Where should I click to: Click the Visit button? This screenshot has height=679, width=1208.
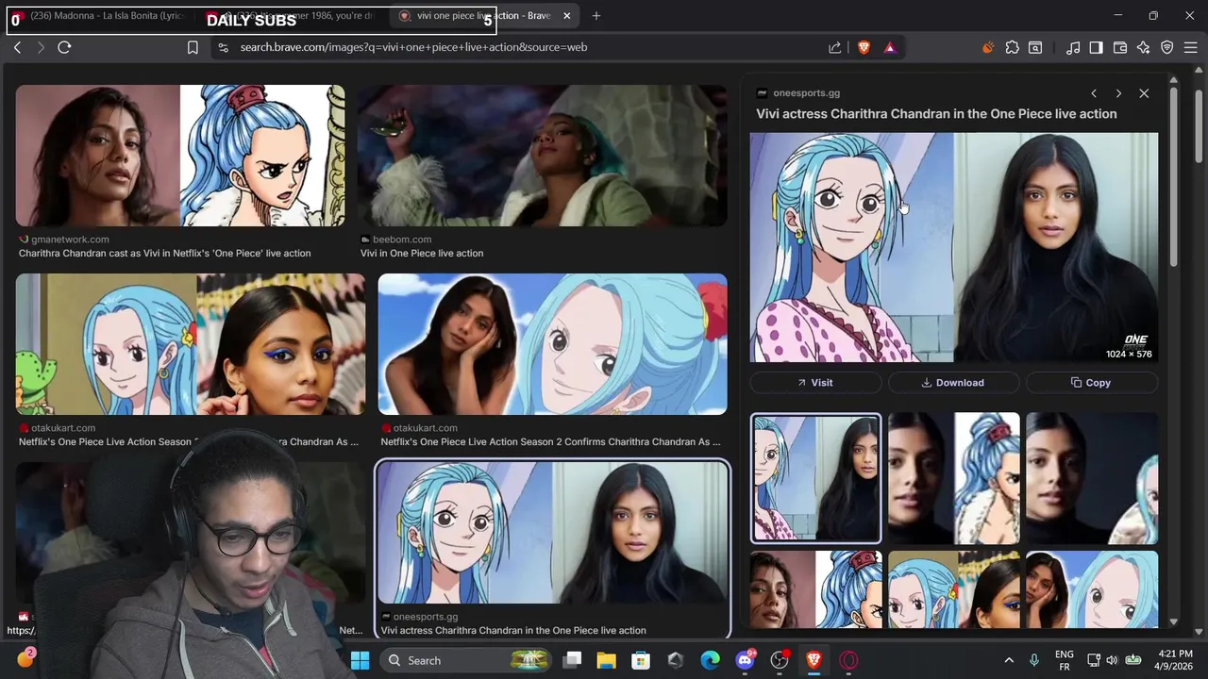tap(815, 383)
